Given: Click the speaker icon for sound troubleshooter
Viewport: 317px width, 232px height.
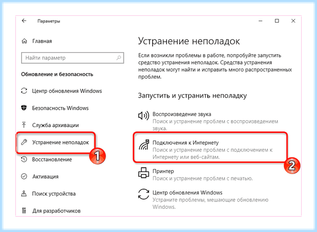Looking at the screenshot, I should tap(144, 116).
